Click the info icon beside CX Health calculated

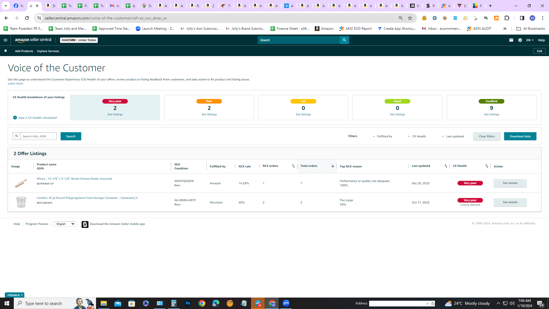pos(15,118)
